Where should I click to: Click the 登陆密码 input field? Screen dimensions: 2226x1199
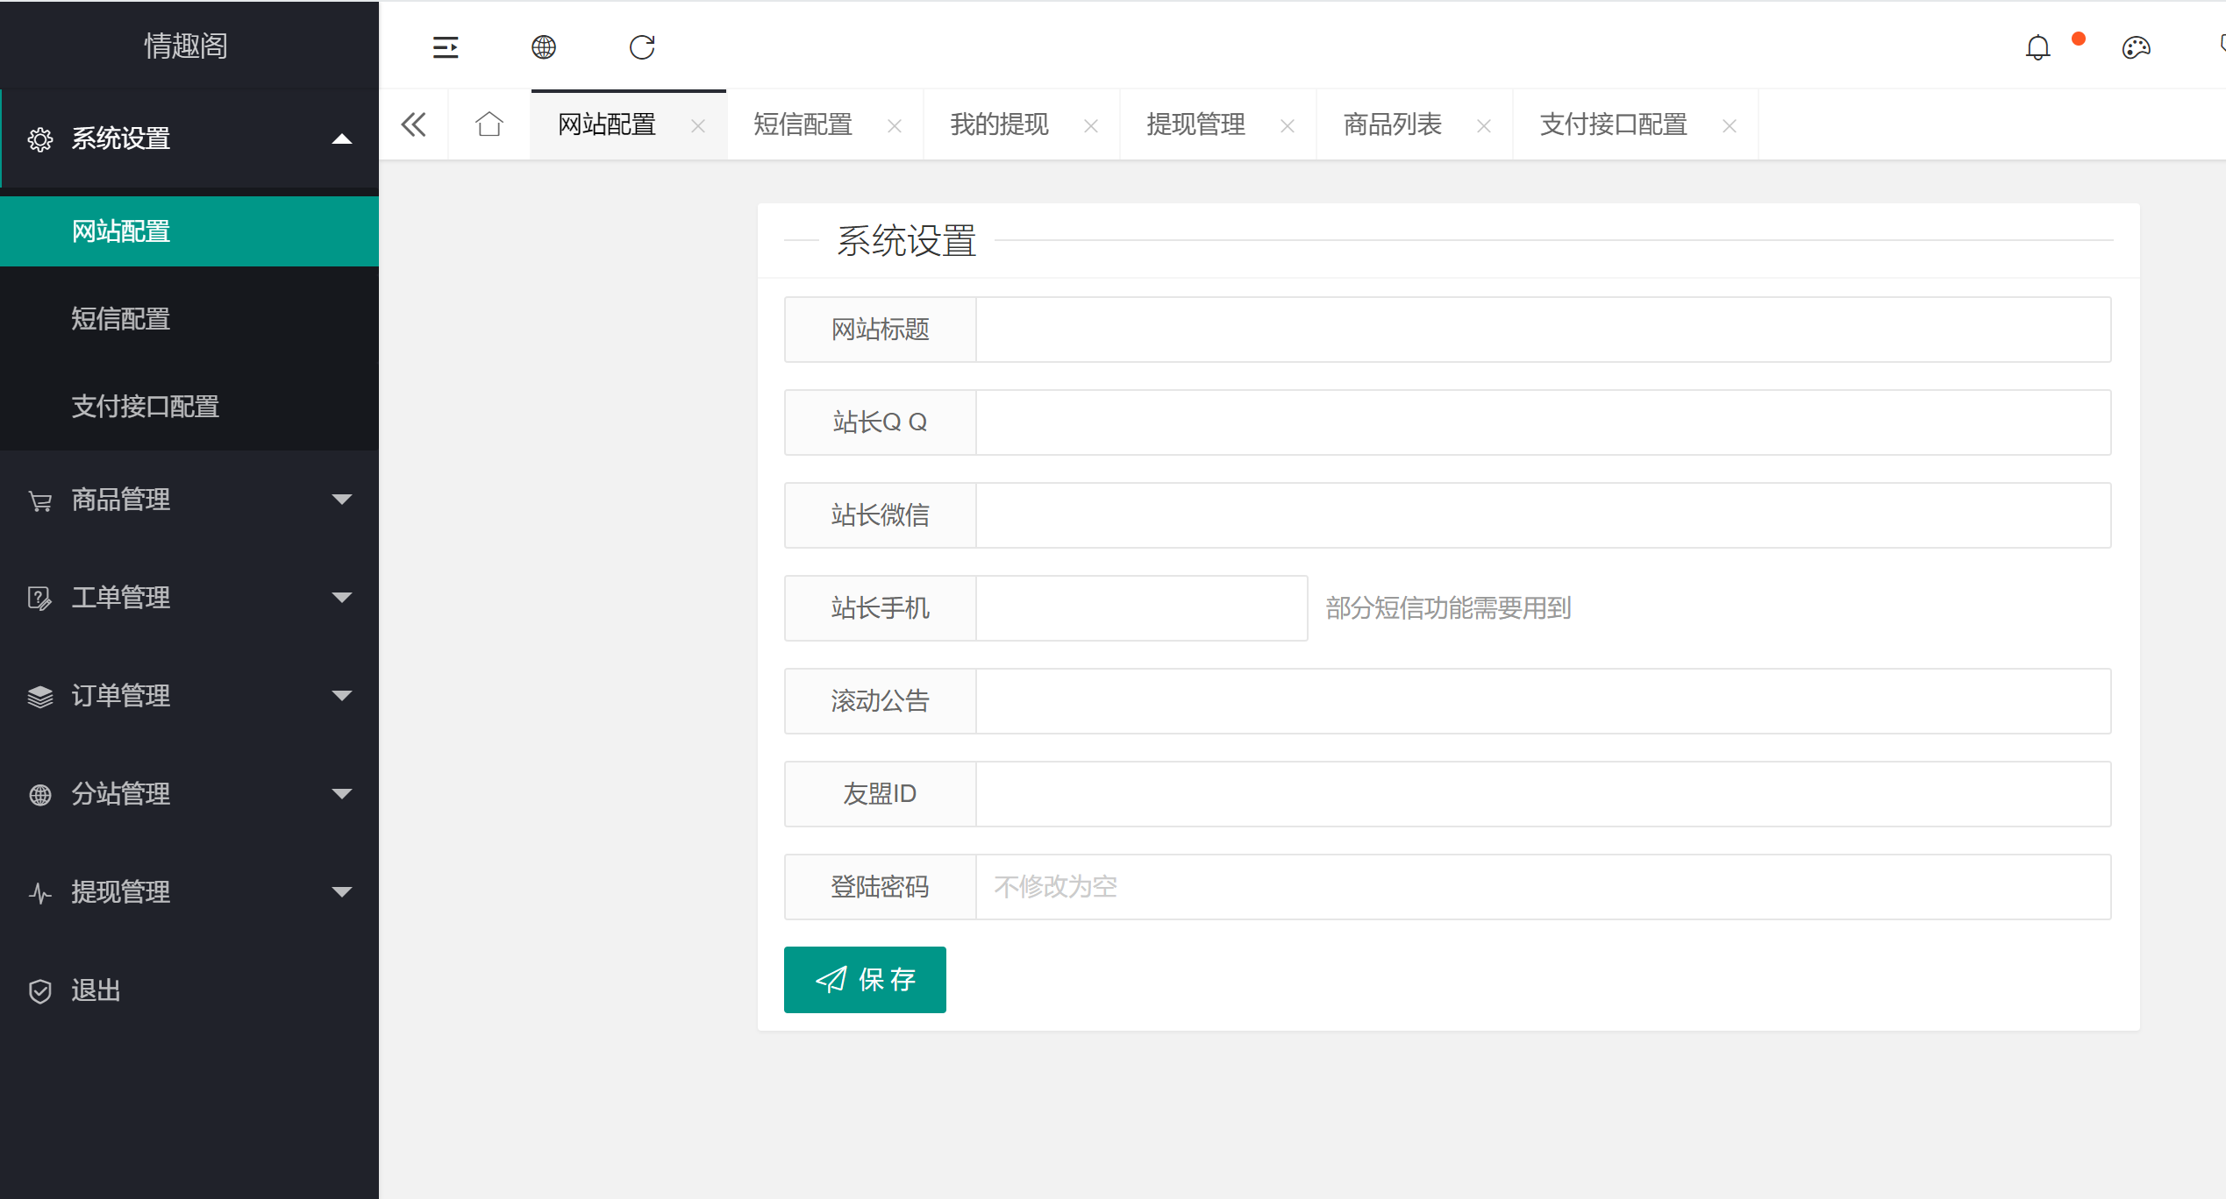tap(1316, 886)
